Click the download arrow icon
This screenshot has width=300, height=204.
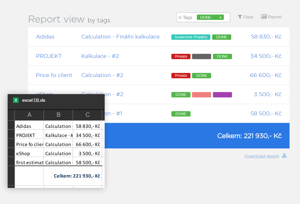point(284,156)
